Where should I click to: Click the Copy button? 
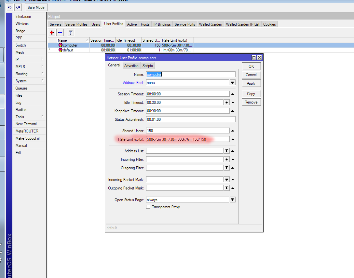click(251, 94)
